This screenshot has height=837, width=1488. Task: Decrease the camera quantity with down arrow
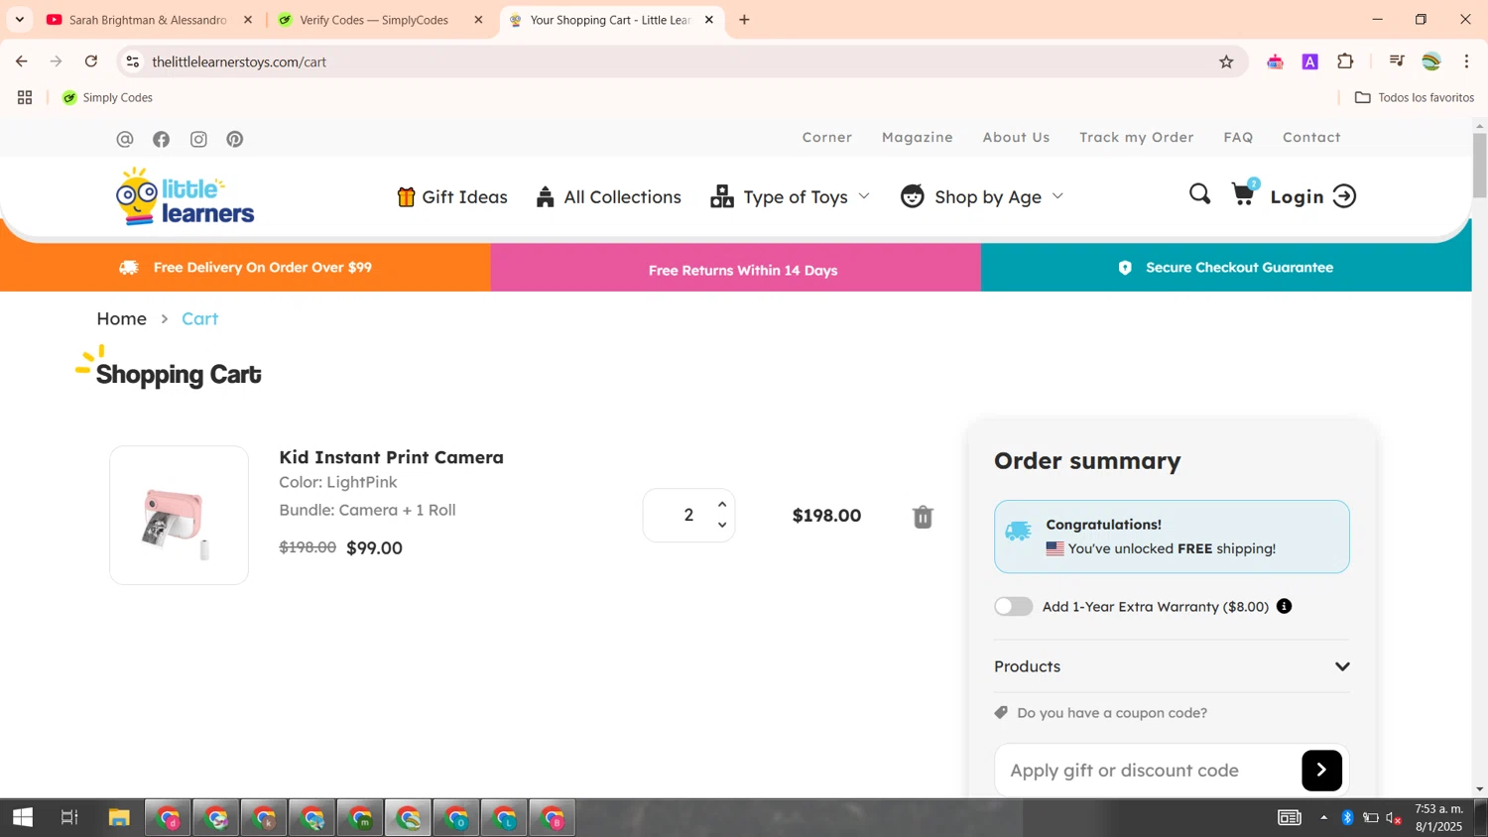pos(722,525)
